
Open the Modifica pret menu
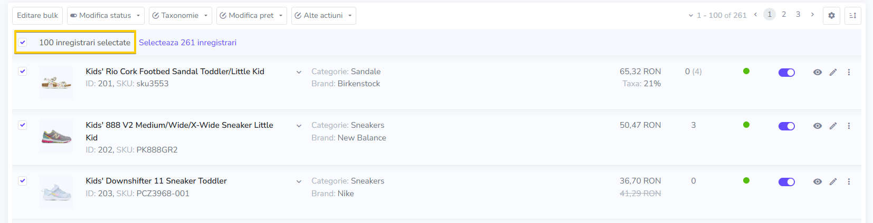pos(251,16)
